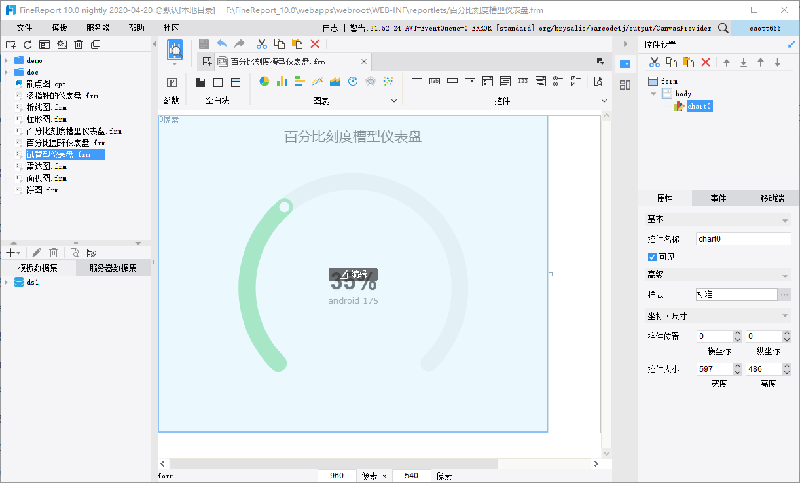
Task: Increase the 横坐标 position stepper
Action: [738, 333]
